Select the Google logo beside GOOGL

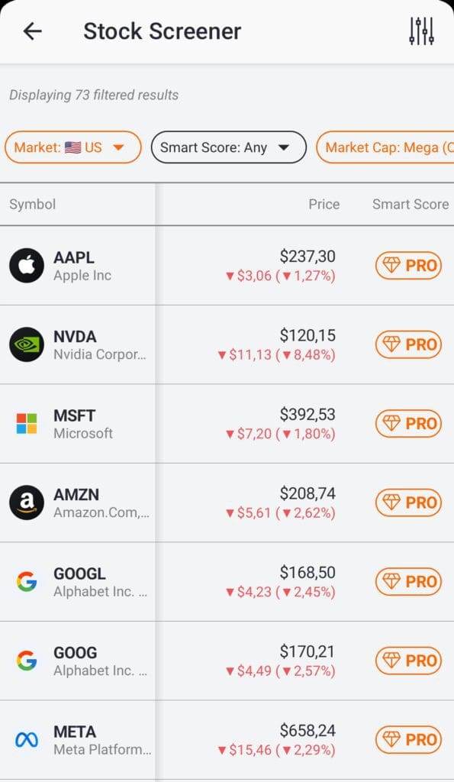click(26, 582)
